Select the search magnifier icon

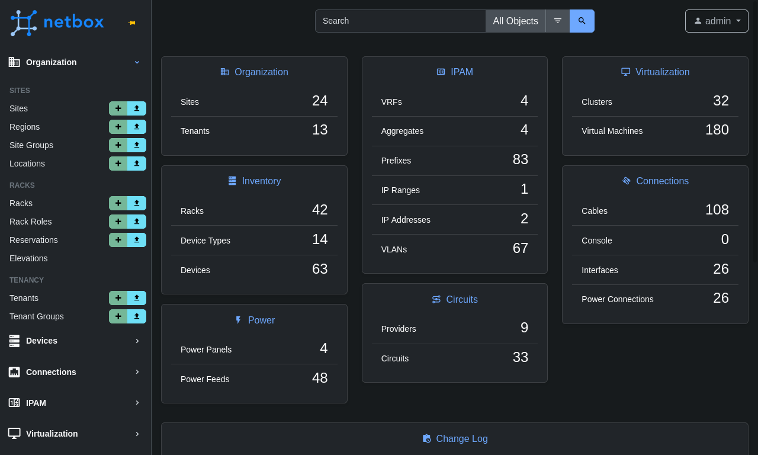(x=582, y=21)
